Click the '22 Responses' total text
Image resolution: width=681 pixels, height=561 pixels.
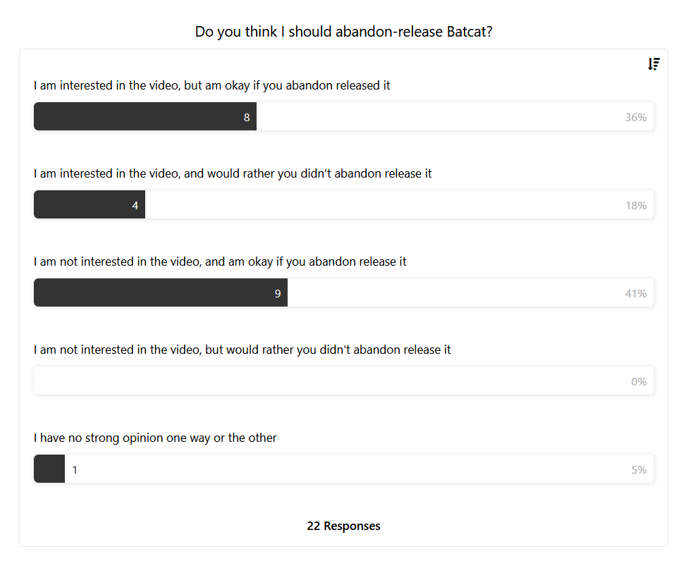coord(343,526)
